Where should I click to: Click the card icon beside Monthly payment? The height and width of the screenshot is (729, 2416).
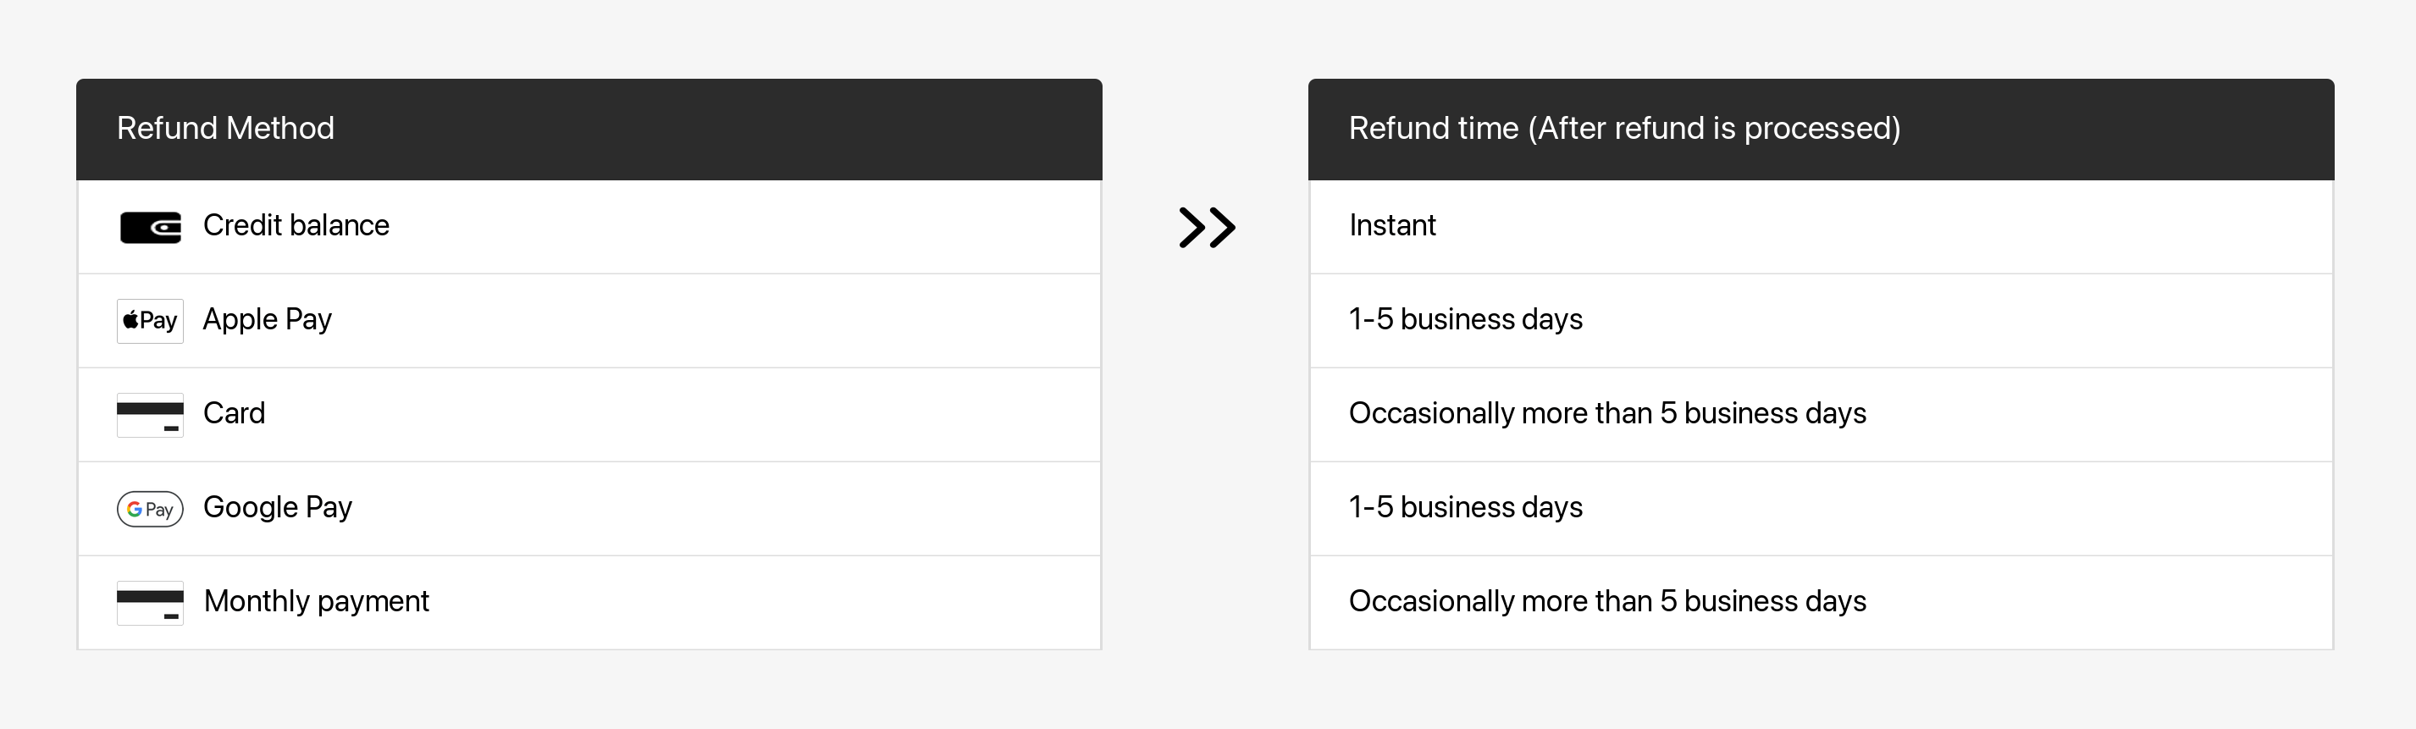pyautogui.click(x=150, y=602)
